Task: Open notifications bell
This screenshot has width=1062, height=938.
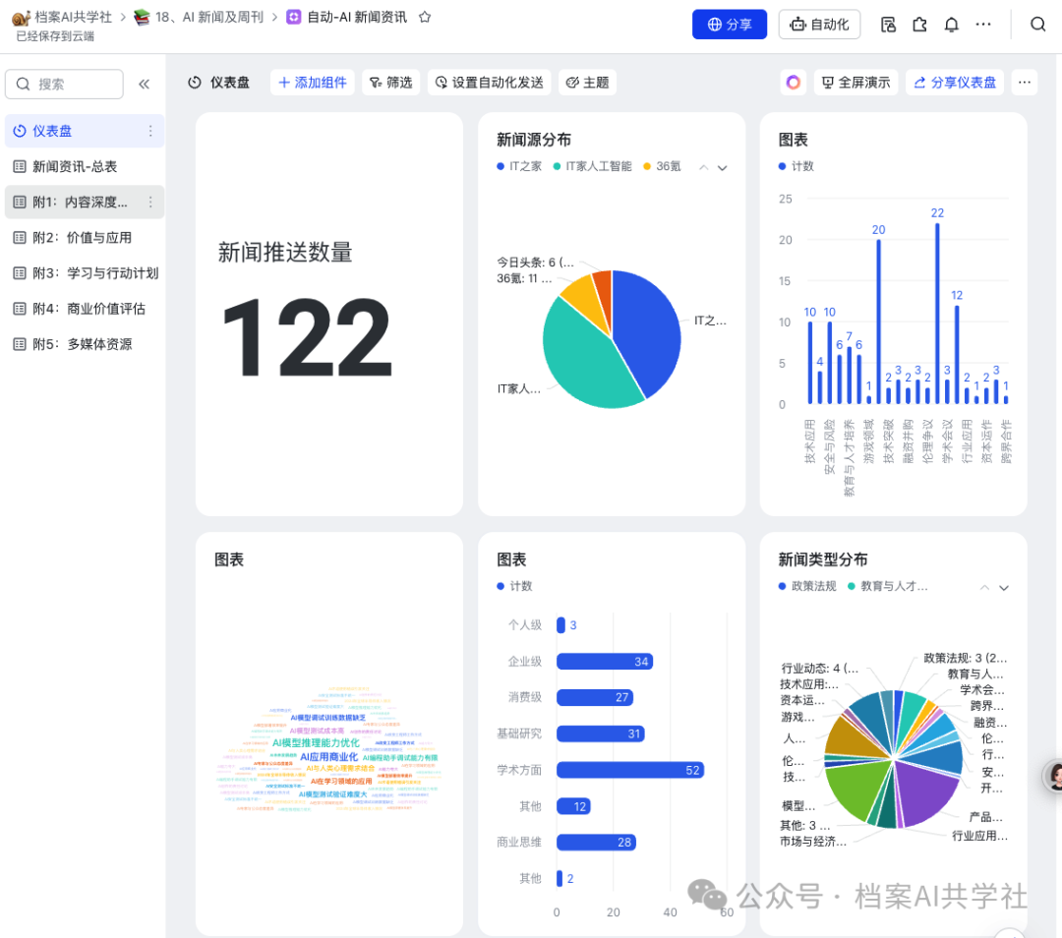Action: [x=952, y=25]
